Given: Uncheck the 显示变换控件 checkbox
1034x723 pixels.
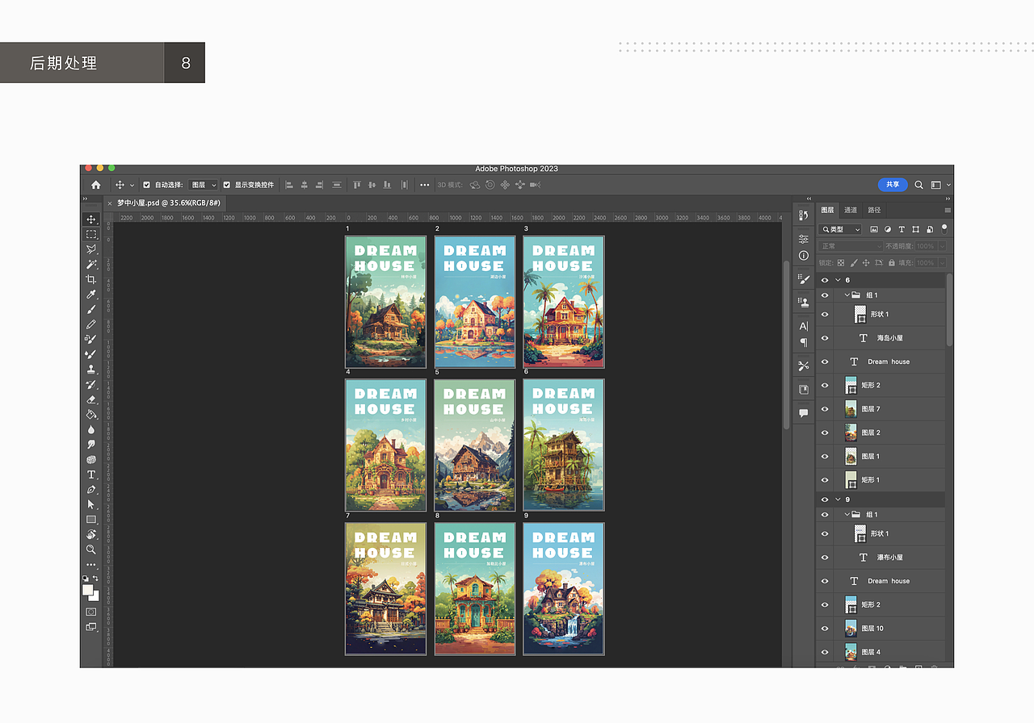Looking at the screenshot, I should point(227,185).
